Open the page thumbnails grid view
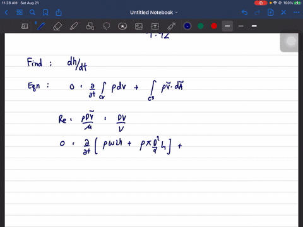The width and height of the screenshot is (303, 227). pyautogui.click(x=20, y=13)
